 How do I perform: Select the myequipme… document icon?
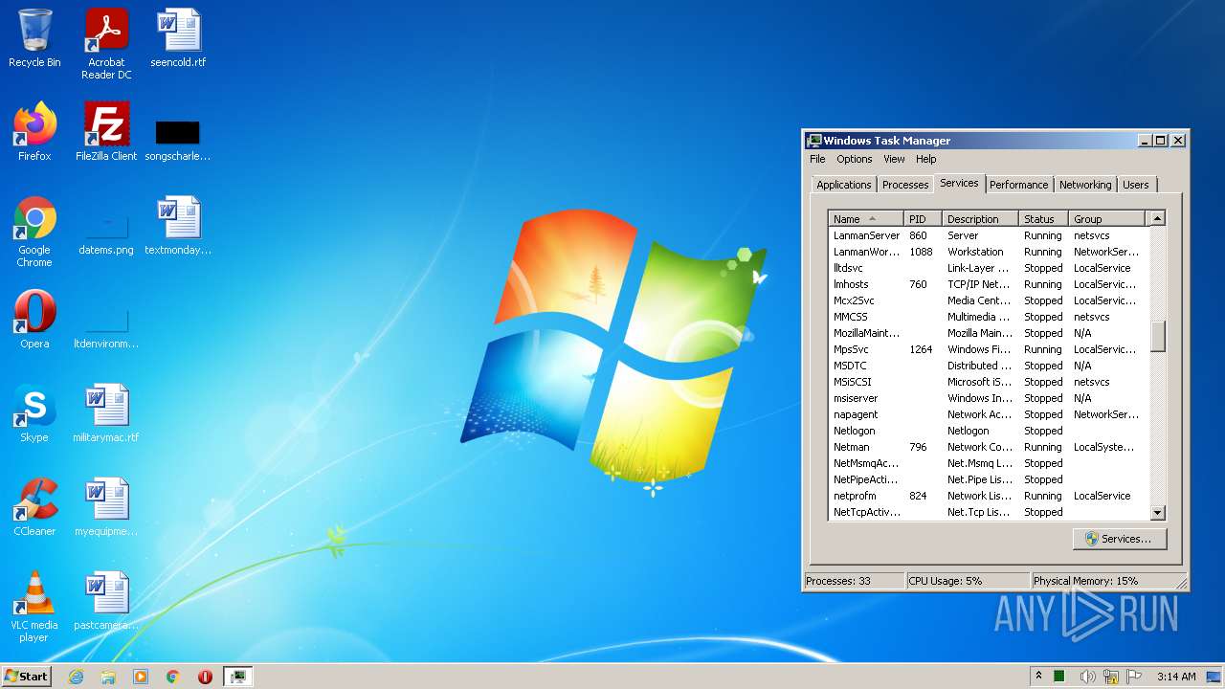(106, 506)
